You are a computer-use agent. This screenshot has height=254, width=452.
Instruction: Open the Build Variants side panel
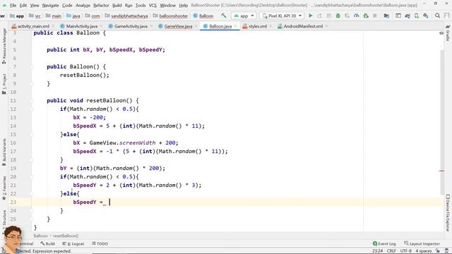[x=4, y=152]
